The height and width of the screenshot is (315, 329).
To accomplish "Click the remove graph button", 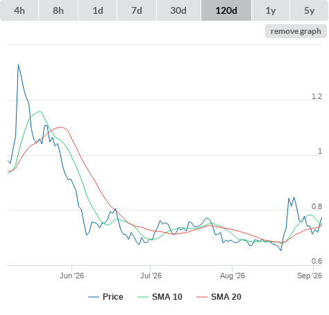I will [x=296, y=31].
